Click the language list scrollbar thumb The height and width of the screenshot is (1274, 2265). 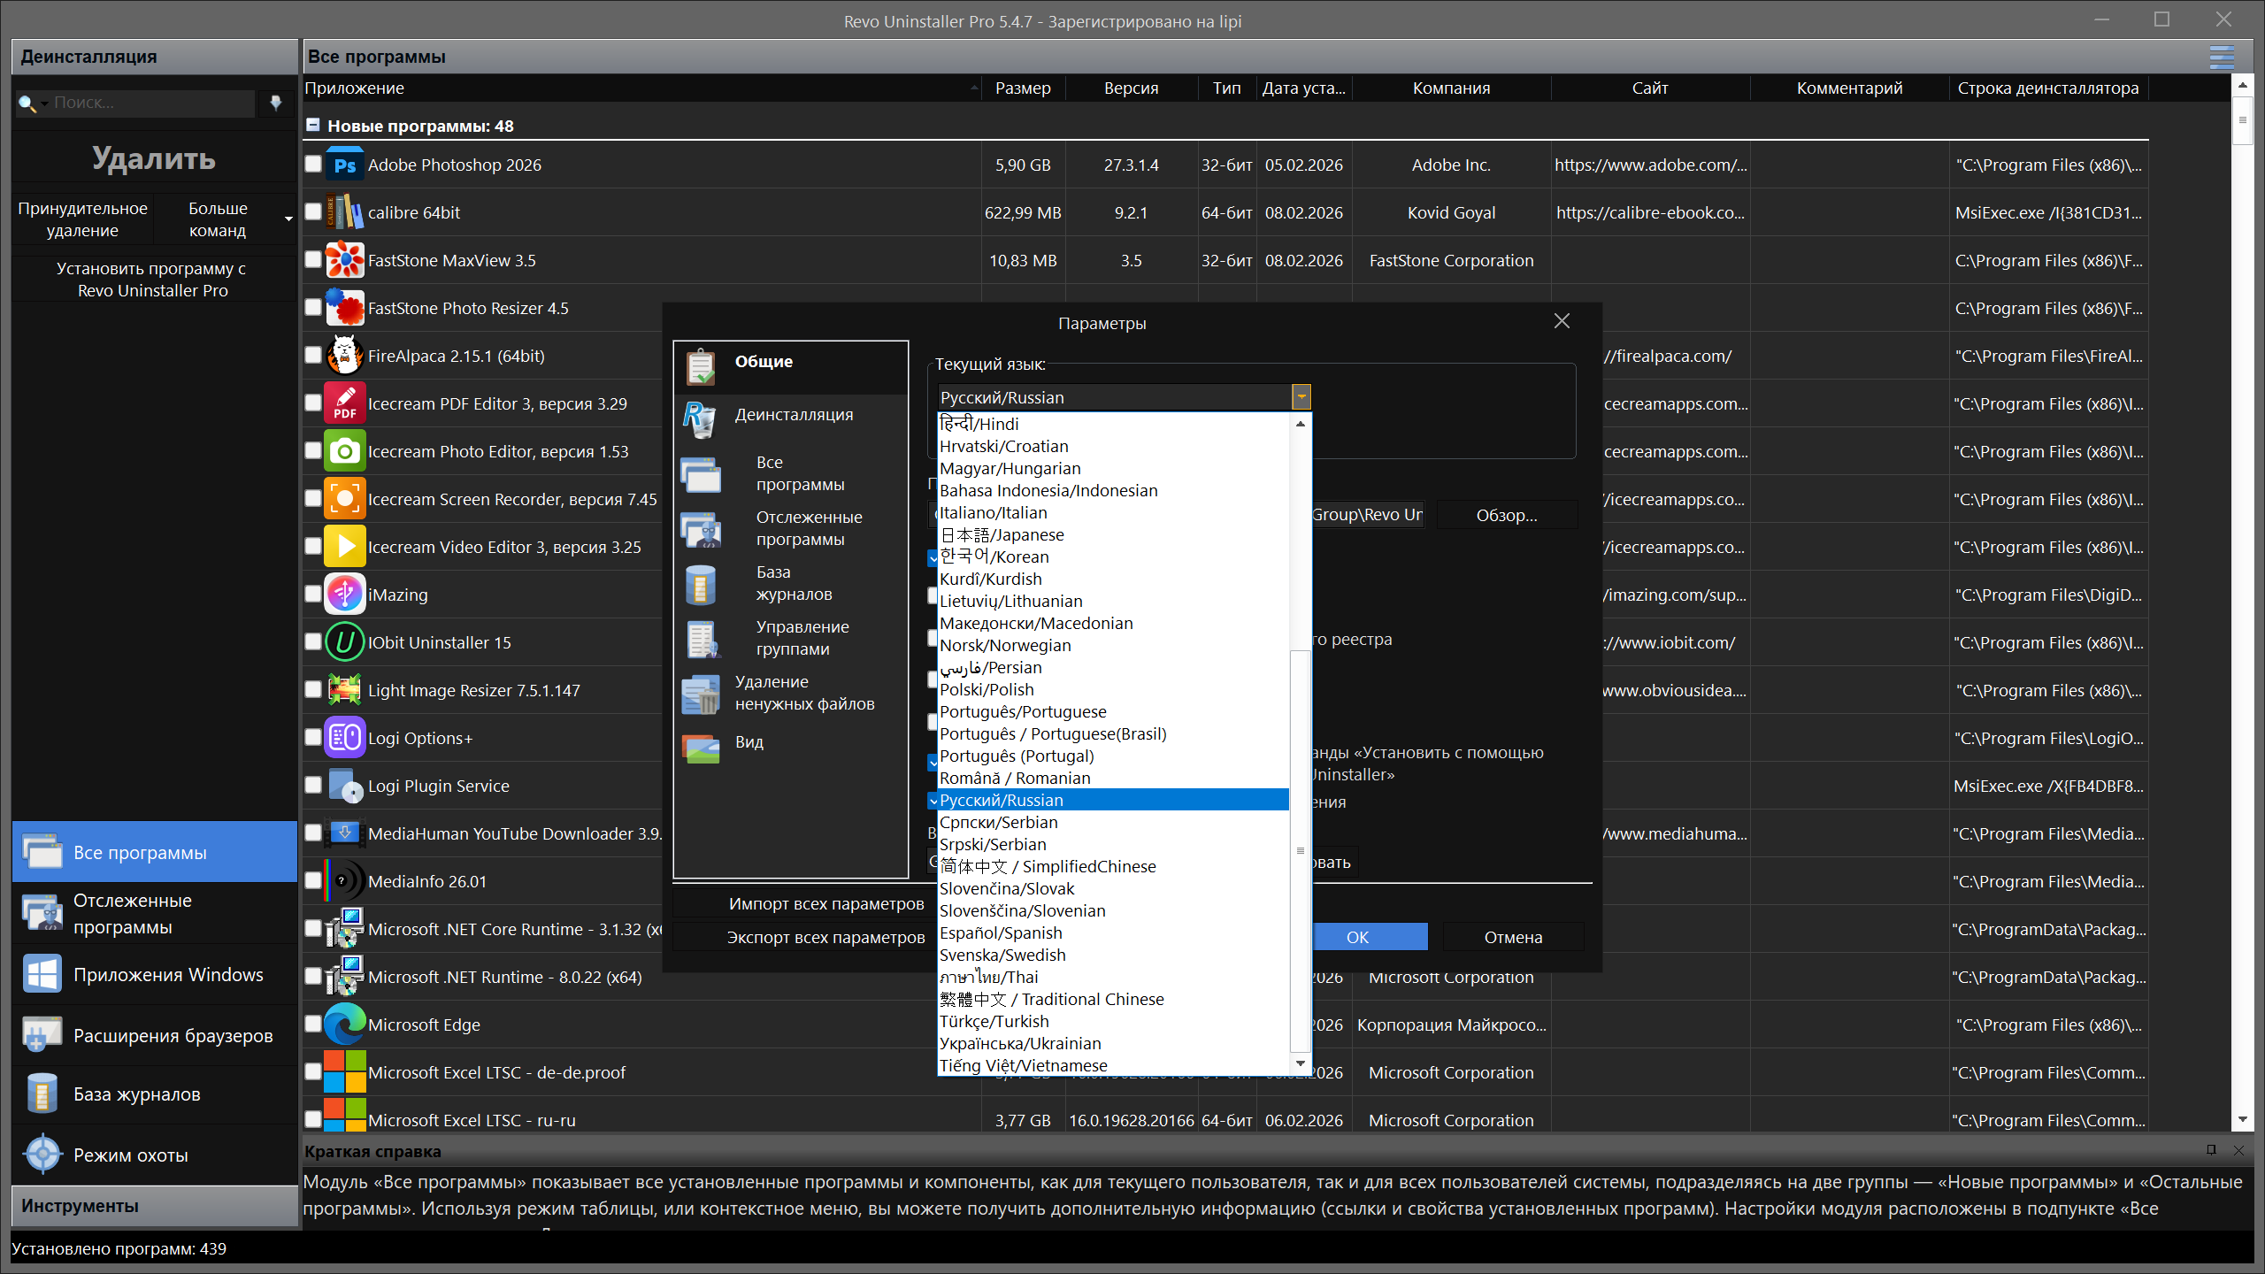pyautogui.click(x=1300, y=849)
